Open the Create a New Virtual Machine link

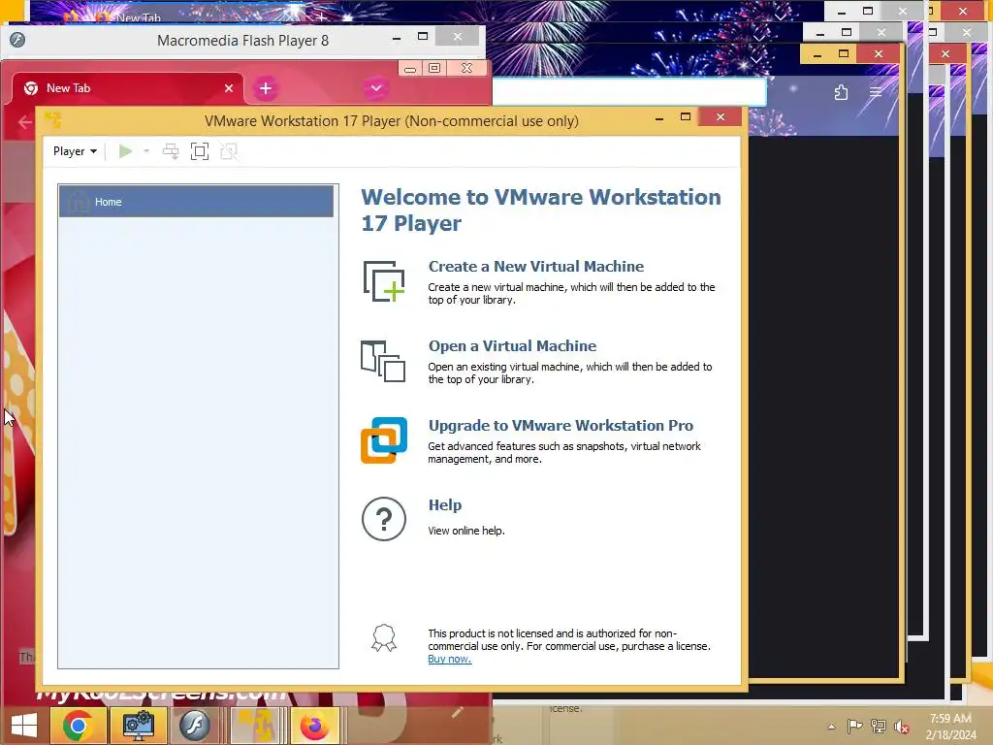535,266
